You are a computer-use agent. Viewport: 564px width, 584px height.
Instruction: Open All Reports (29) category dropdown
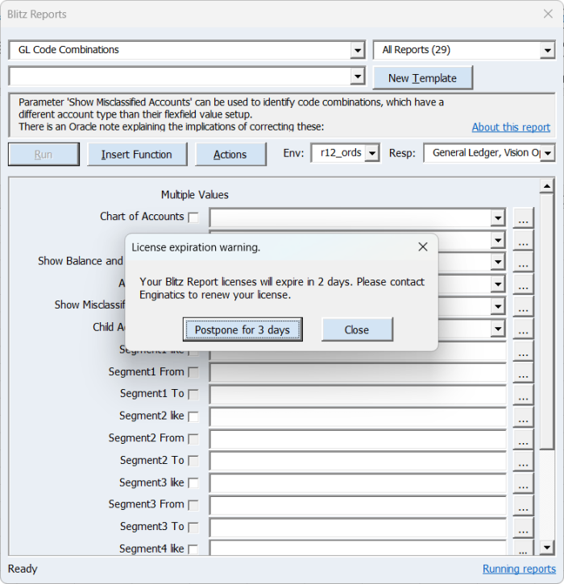click(547, 50)
